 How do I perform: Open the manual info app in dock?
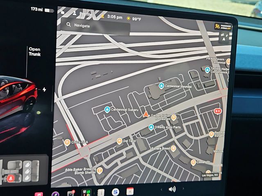[101, 192]
